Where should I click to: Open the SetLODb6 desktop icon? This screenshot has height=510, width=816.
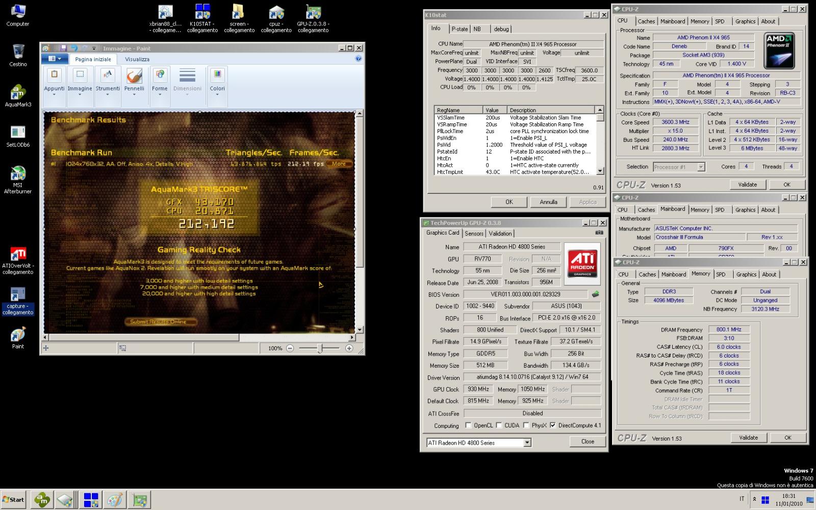click(x=18, y=136)
